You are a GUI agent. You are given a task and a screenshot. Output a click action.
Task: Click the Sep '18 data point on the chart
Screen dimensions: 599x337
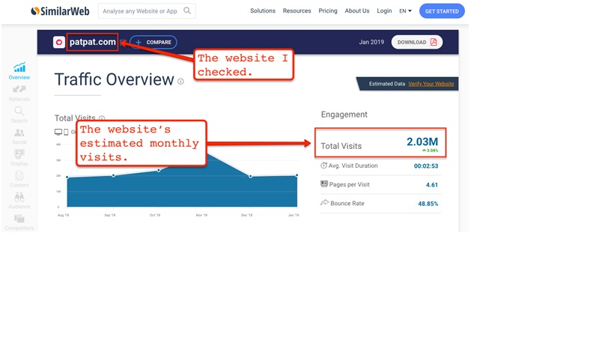(114, 175)
